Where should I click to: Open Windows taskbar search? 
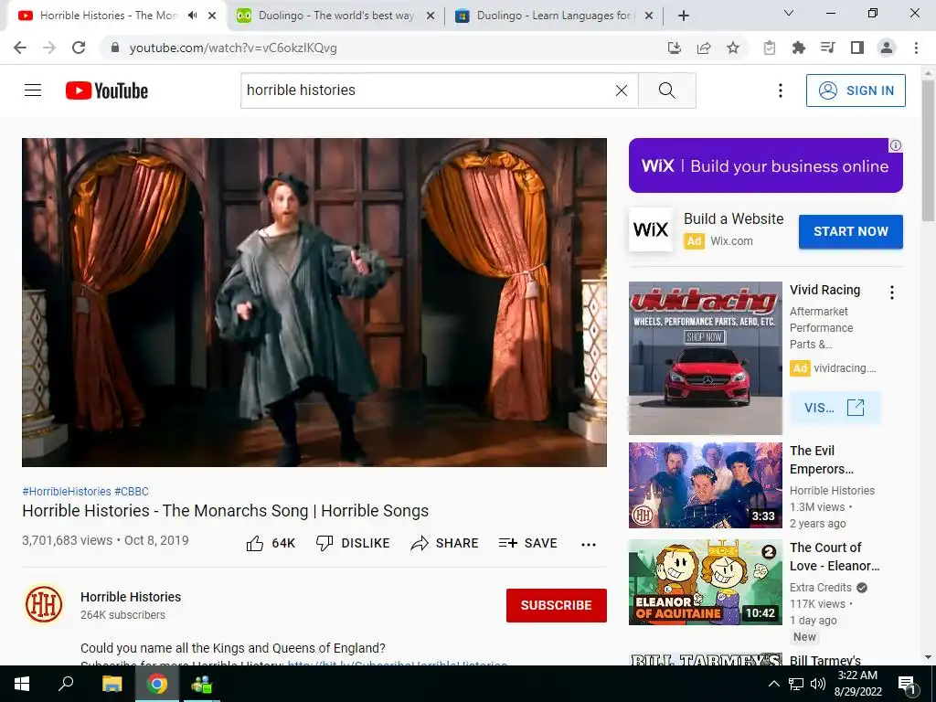coord(66,684)
